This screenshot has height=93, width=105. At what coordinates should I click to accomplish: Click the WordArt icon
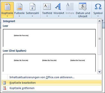(x=58, y=7)
